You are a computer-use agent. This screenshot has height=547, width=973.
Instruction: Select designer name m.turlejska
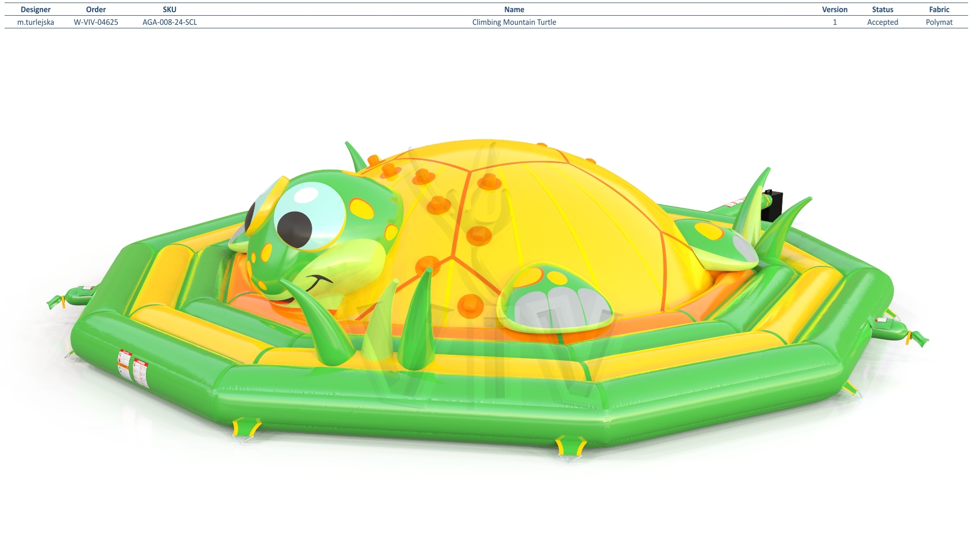pyautogui.click(x=35, y=22)
